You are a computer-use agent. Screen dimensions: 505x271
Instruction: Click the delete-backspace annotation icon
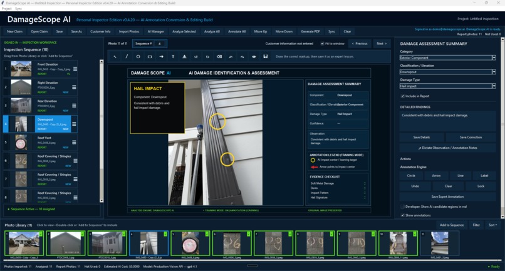click(x=219, y=57)
